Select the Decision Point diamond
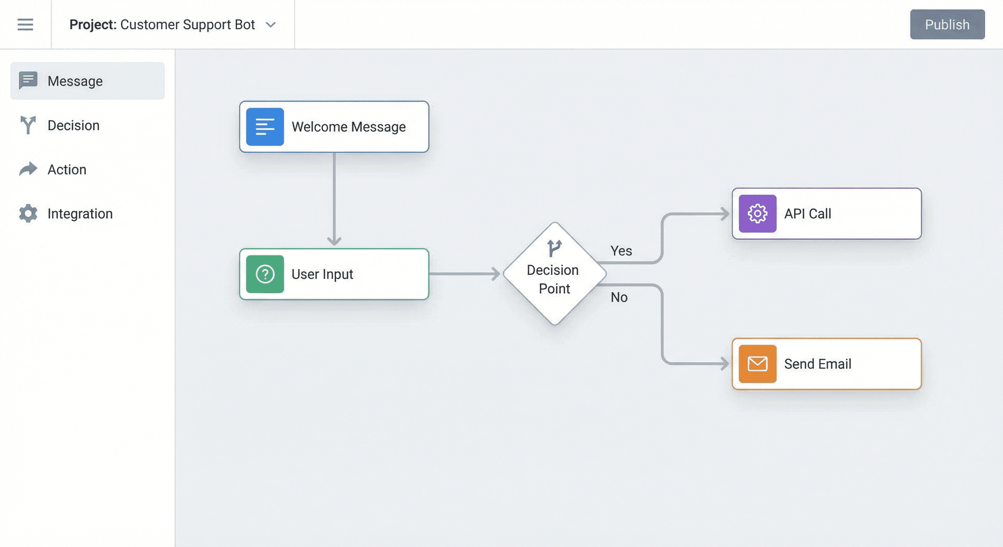1003x547 pixels. (554, 274)
